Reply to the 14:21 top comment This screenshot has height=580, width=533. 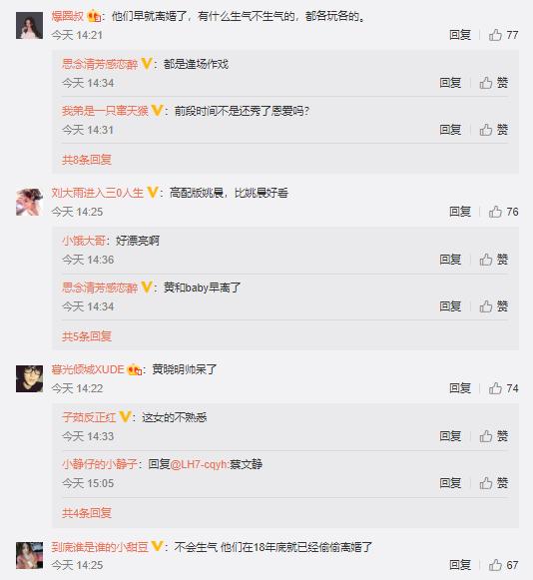click(x=460, y=35)
